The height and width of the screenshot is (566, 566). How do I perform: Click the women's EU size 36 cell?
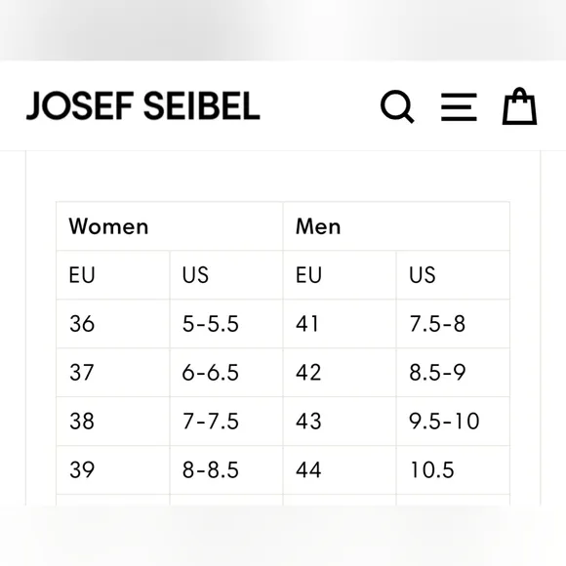click(113, 324)
